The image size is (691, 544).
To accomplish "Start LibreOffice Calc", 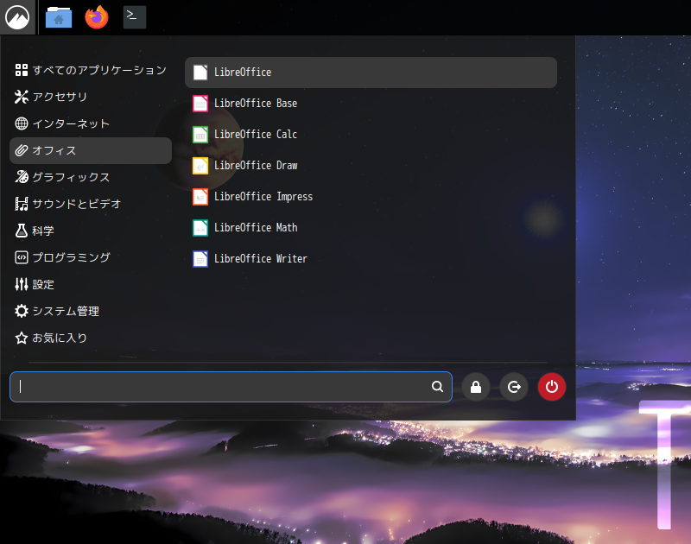I will [371, 135].
